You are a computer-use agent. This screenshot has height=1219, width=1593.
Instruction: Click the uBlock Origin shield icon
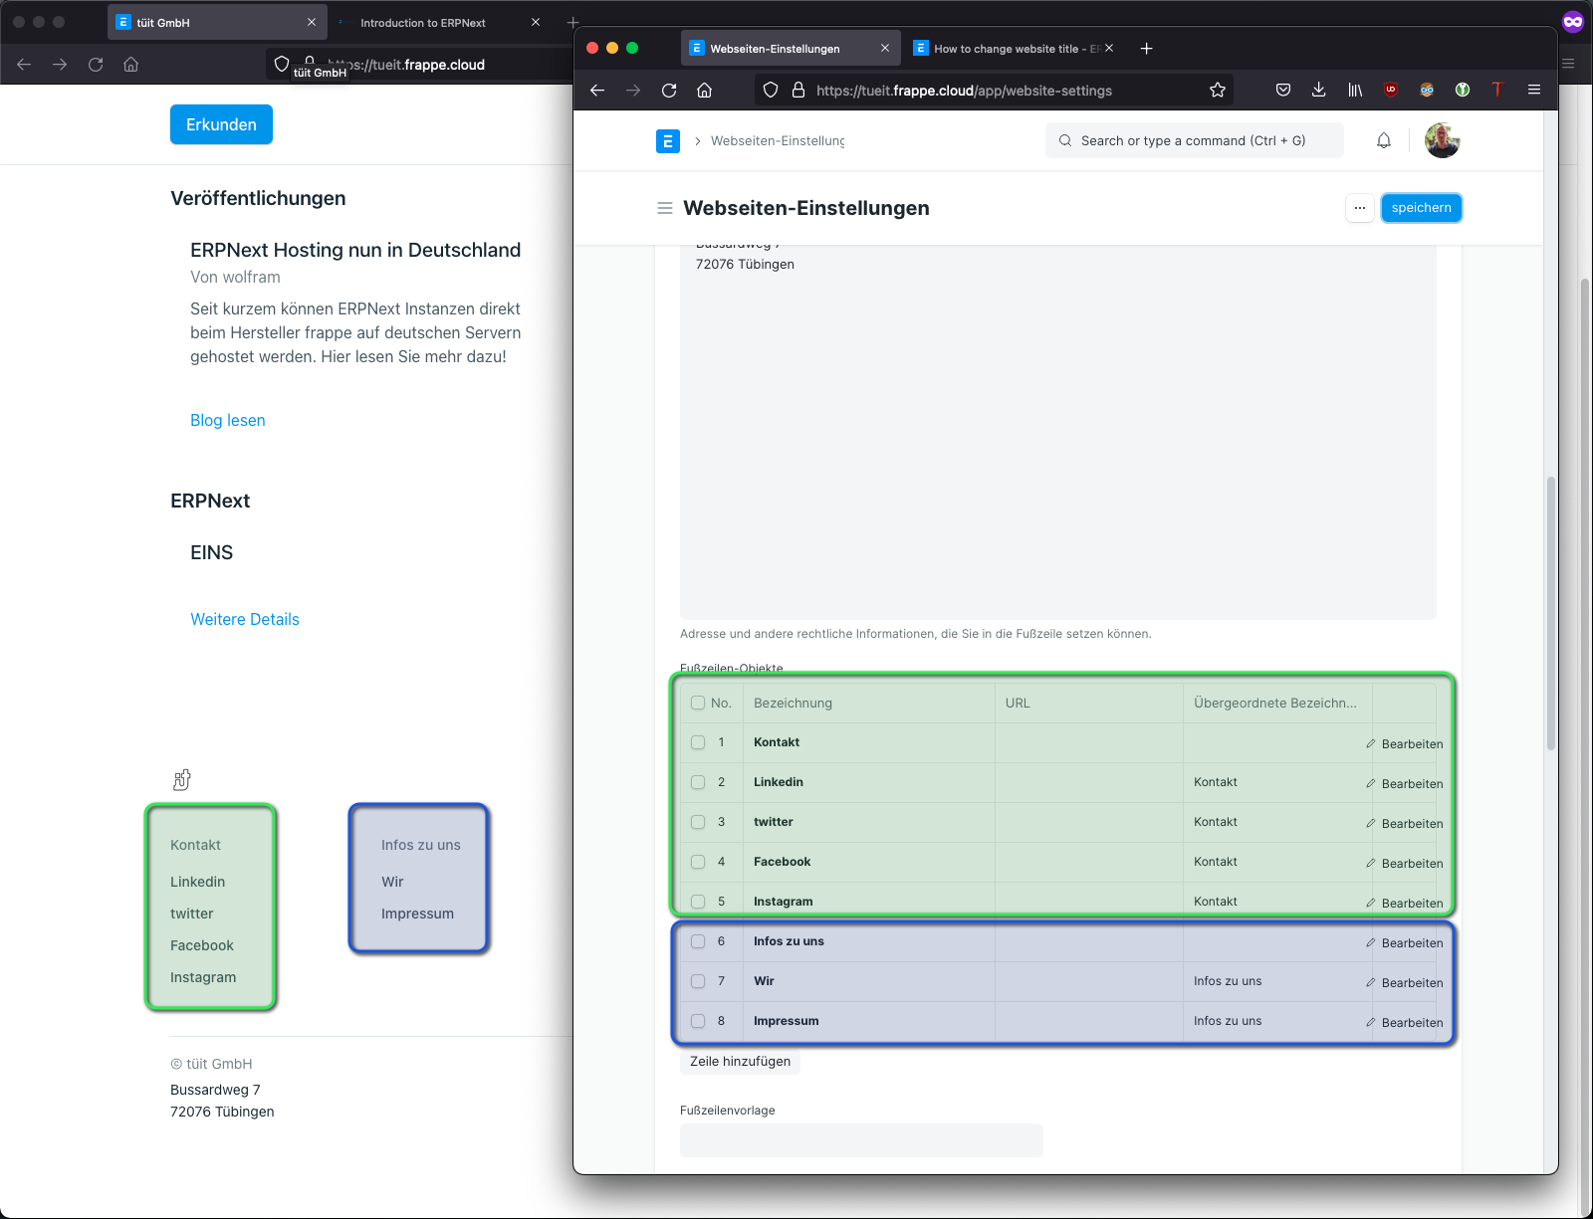(1391, 91)
